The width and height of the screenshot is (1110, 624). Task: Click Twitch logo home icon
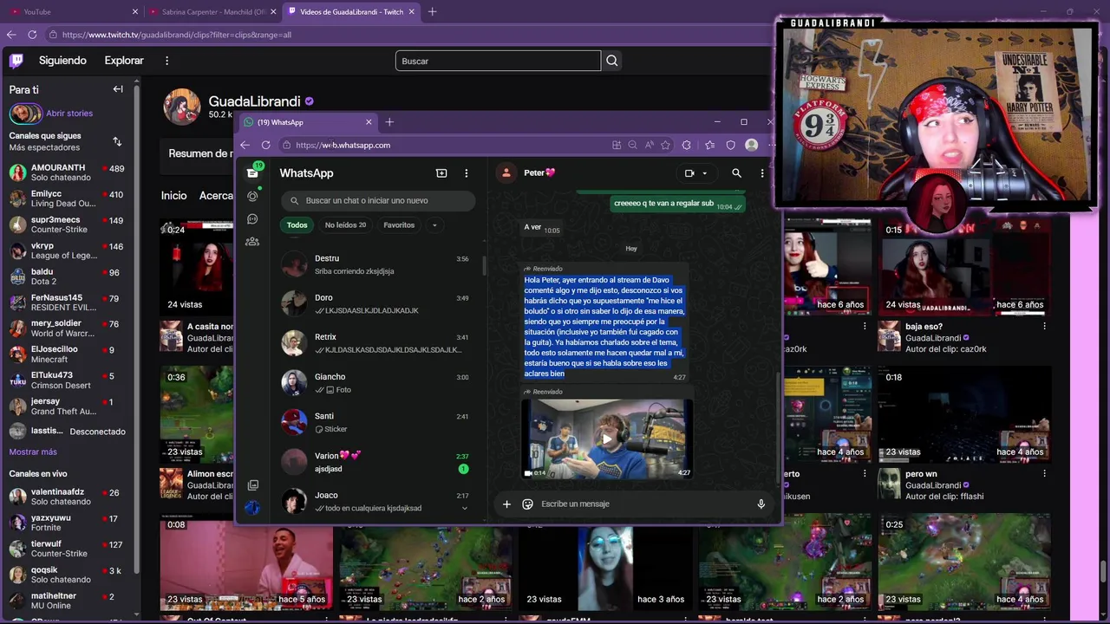click(x=16, y=61)
